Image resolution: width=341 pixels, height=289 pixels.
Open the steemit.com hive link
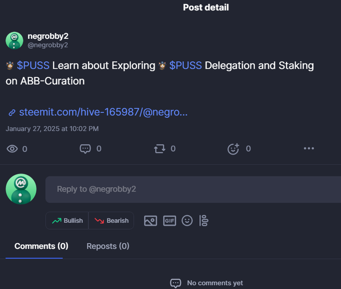(103, 113)
